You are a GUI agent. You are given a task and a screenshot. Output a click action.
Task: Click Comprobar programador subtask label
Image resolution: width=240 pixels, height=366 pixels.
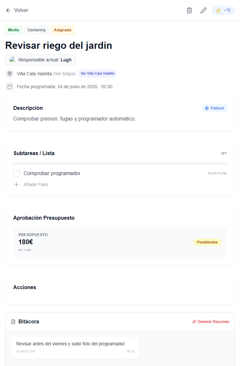(52, 173)
